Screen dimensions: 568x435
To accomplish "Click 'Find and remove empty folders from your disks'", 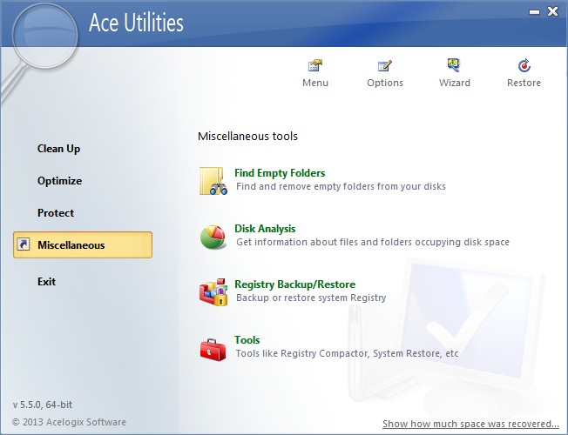I will pos(341,186).
